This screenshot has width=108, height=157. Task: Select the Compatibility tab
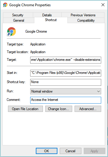pos(86,20)
